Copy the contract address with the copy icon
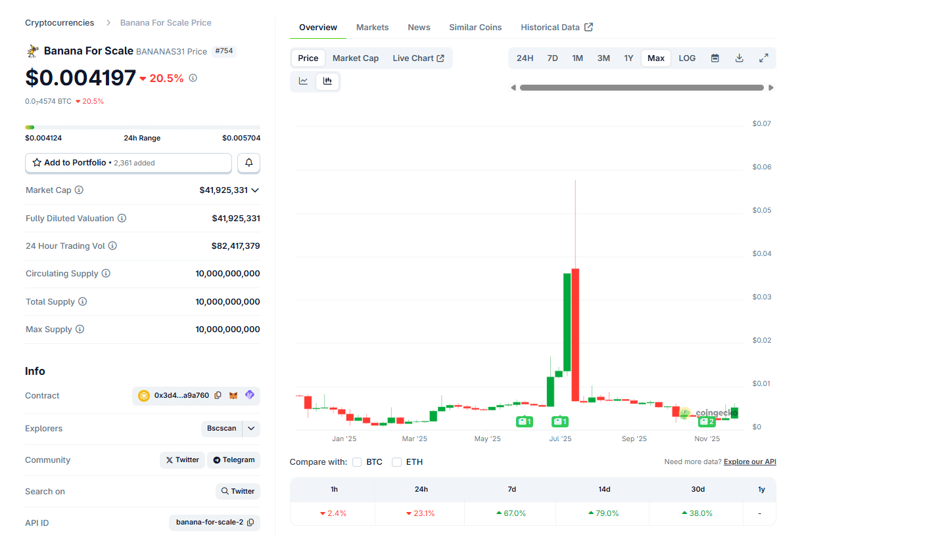This screenshot has height=537, width=944. tap(218, 395)
